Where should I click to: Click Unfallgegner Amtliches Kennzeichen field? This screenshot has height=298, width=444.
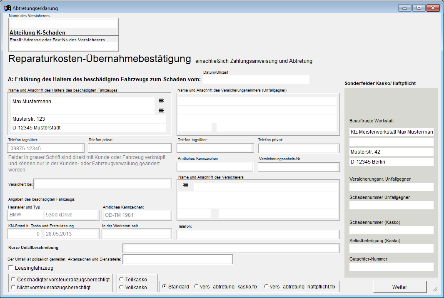215,166
